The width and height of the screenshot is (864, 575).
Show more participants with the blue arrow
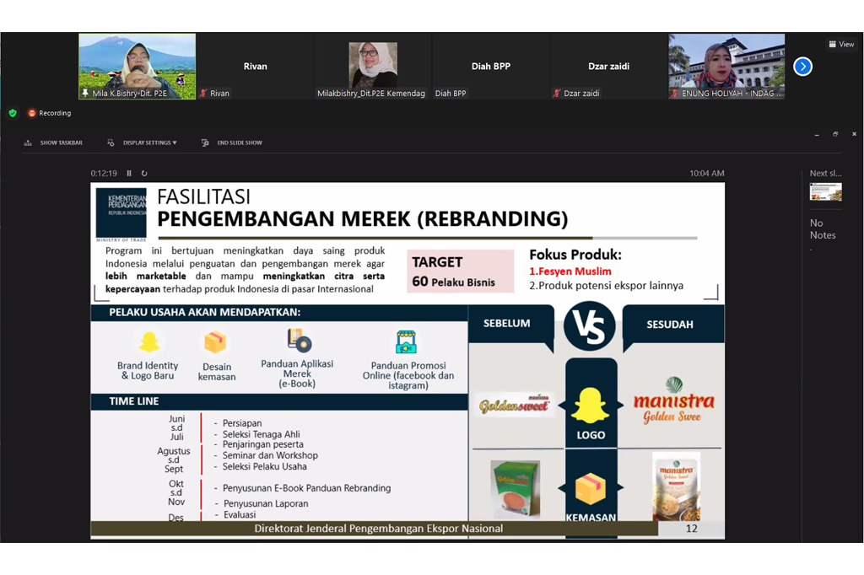pyautogui.click(x=803, y=67)
